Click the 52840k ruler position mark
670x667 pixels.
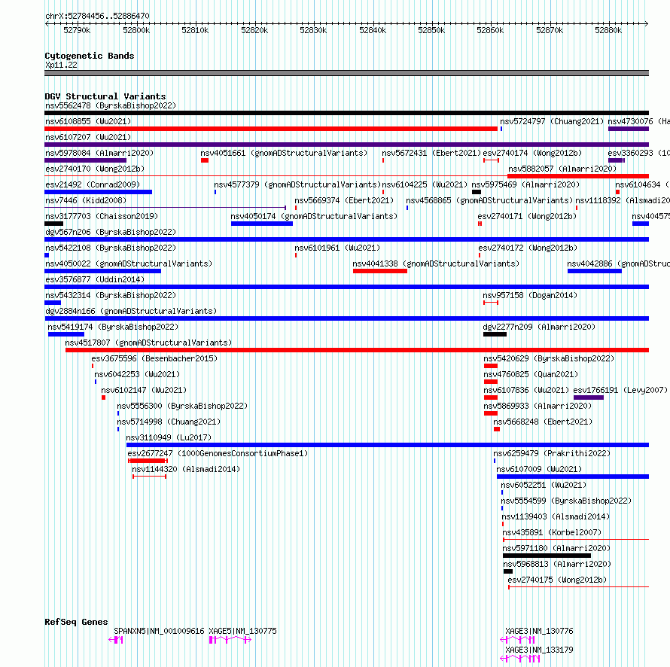point(373,30)
